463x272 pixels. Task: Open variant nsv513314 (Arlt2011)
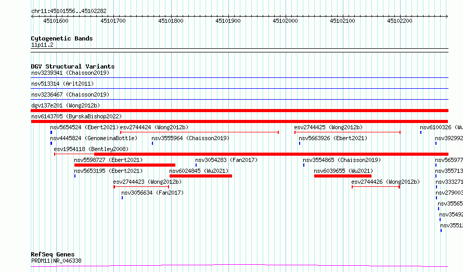pyautogui.click(x=62, y=84)
